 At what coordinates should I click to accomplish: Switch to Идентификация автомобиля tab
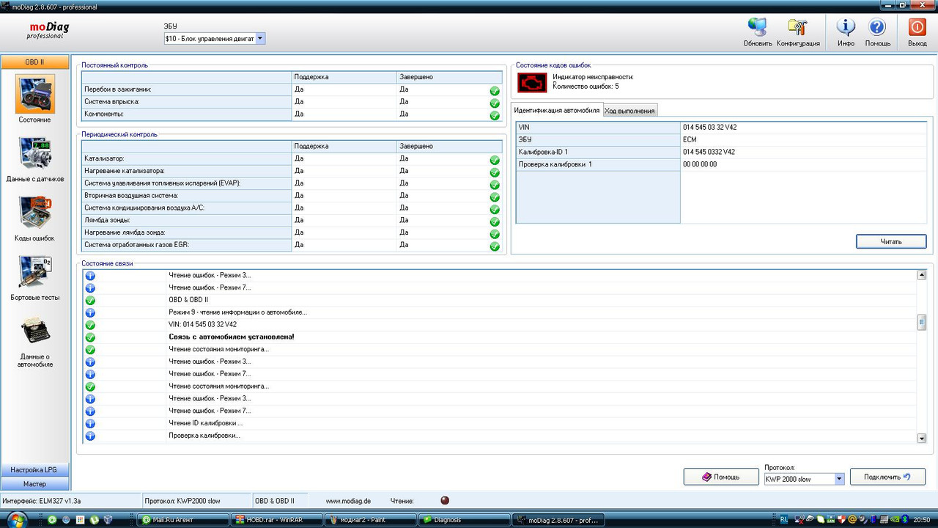click(x=556, y=110)
